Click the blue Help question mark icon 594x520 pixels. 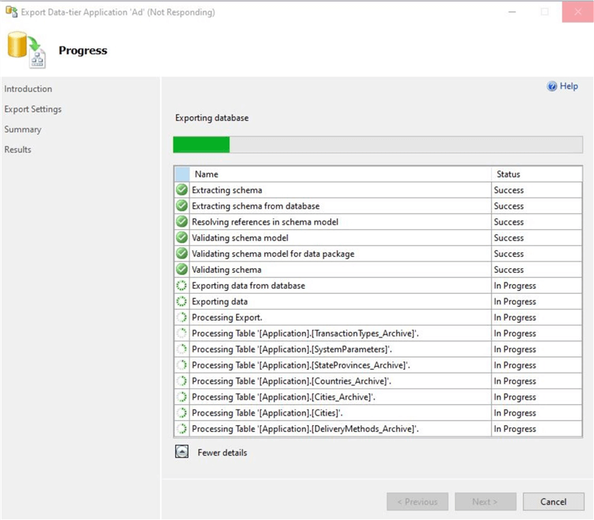(552, 86)
